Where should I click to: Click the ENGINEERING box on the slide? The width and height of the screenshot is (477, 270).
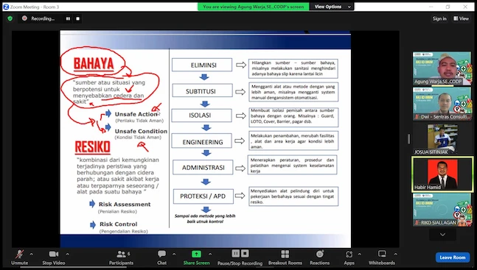click(202, 141)
